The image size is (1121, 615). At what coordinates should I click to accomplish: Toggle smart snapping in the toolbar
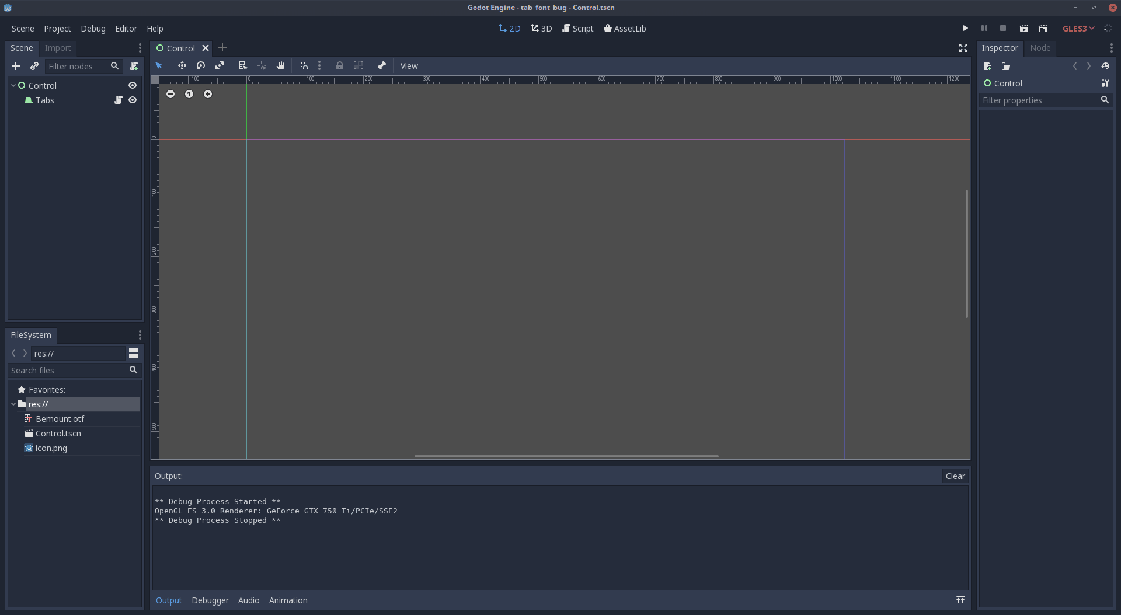click(x=304, y=65)
